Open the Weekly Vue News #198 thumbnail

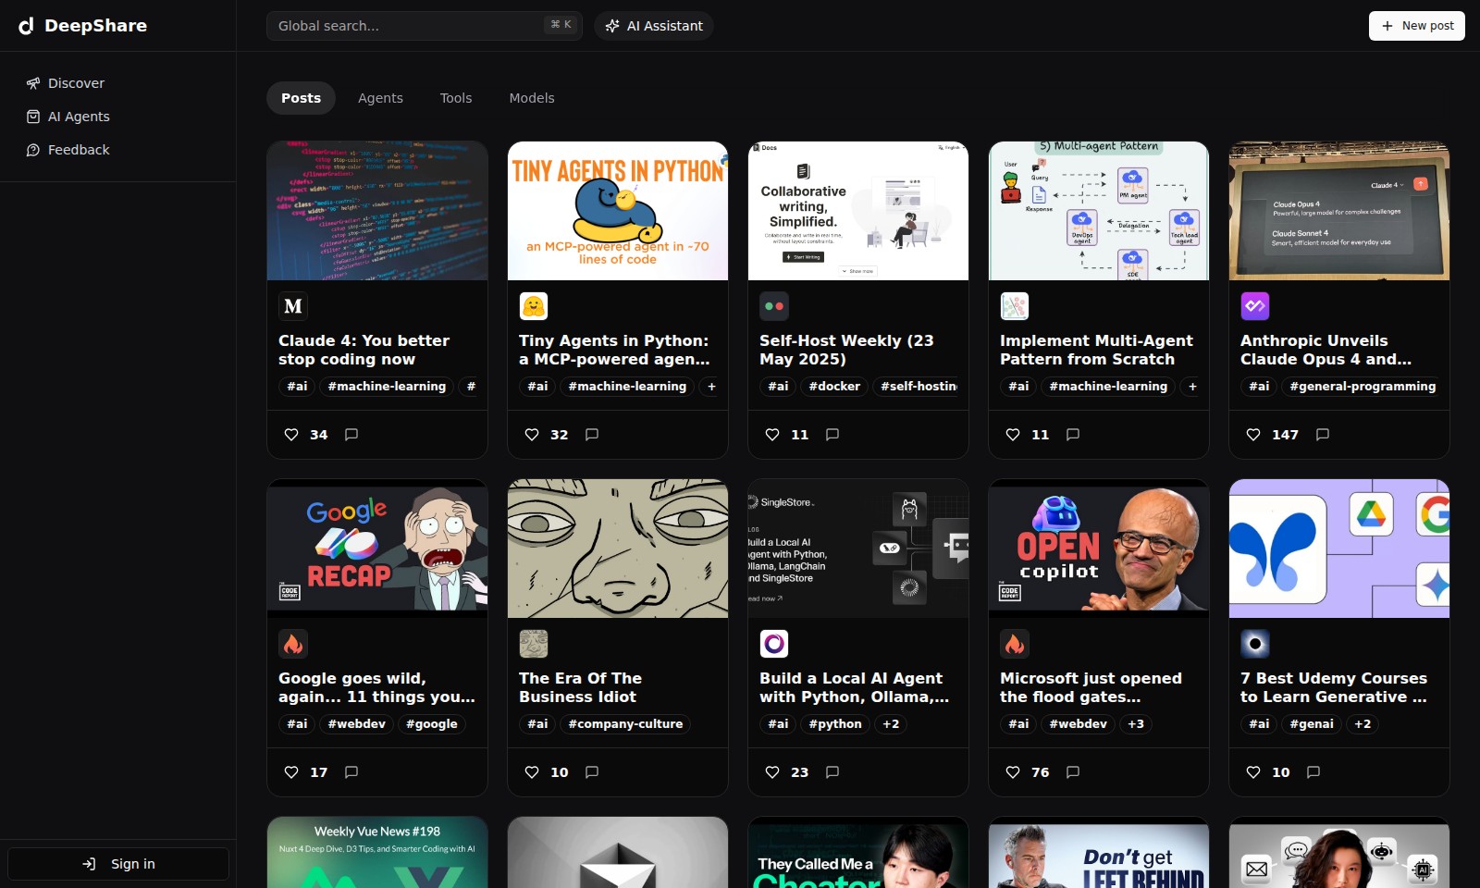[377, 852]
